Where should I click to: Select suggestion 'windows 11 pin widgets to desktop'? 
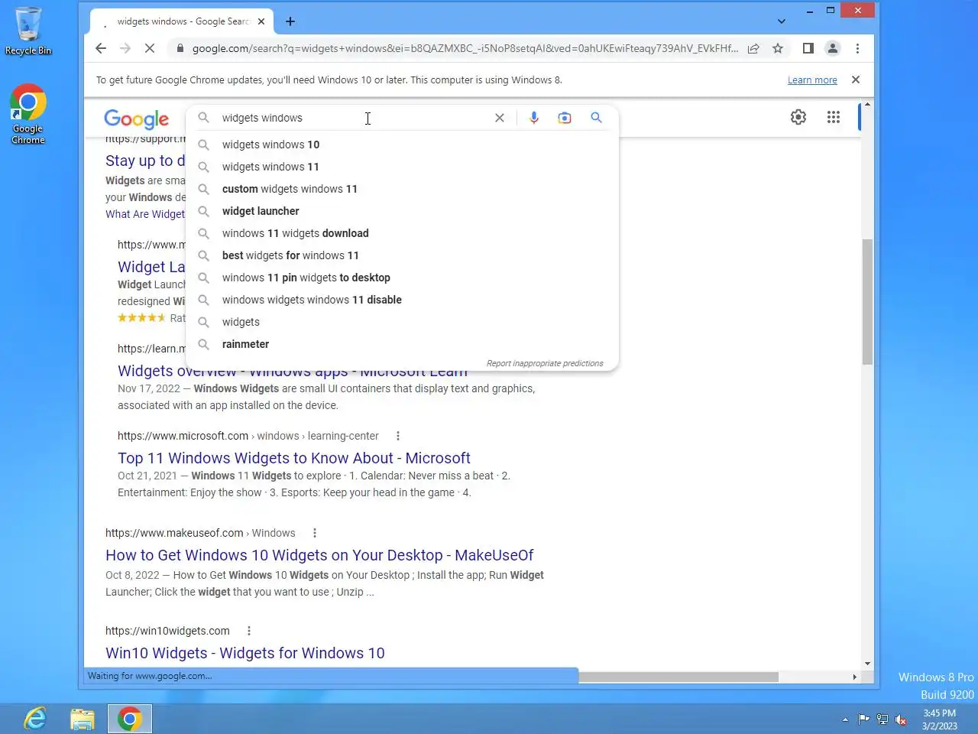pyautogui.click(x=402, y=278)
